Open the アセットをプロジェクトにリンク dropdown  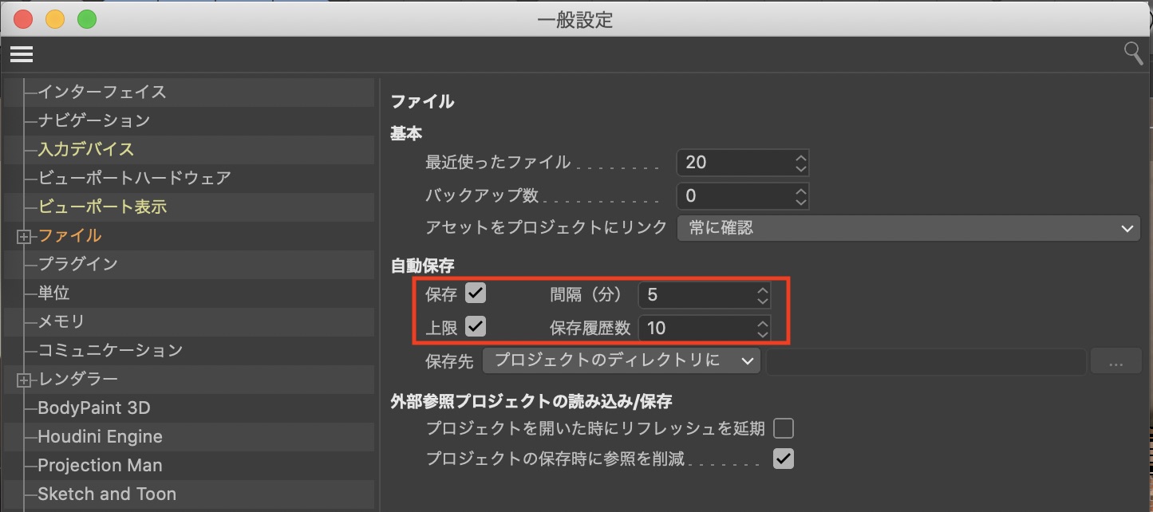pos(908,228)
